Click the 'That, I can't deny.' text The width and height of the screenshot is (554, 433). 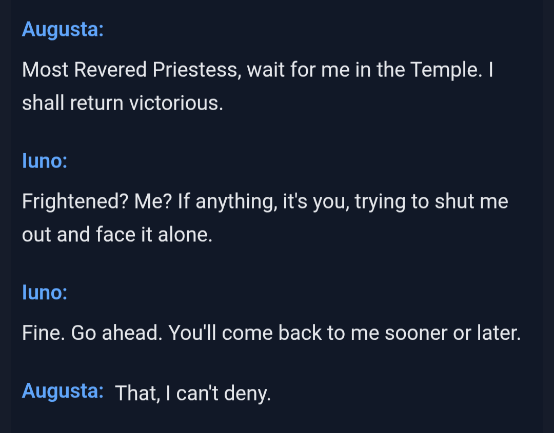point(193,394)
